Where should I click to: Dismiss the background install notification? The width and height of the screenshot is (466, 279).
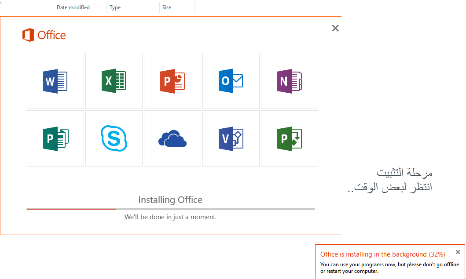(458, 252)
